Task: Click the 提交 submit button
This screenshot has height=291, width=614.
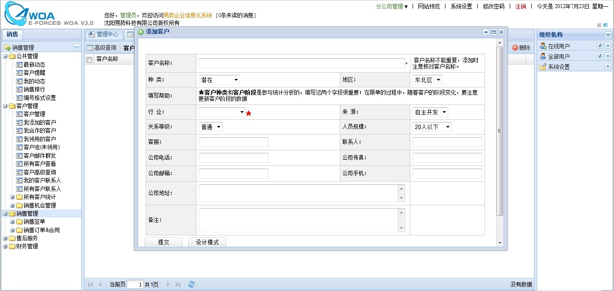Action: point(164,242)
